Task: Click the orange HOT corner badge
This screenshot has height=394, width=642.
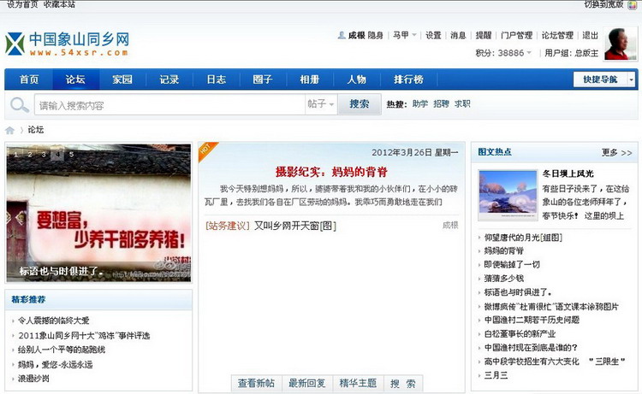Action: [206, 150]
